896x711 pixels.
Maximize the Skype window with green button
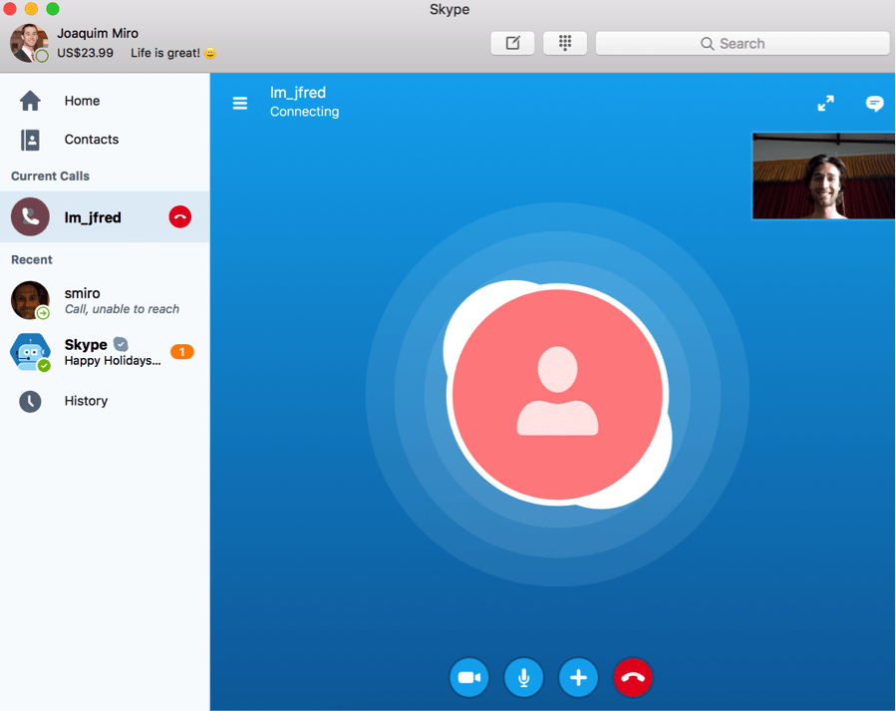pyautogui.click(x=53, y=9)
